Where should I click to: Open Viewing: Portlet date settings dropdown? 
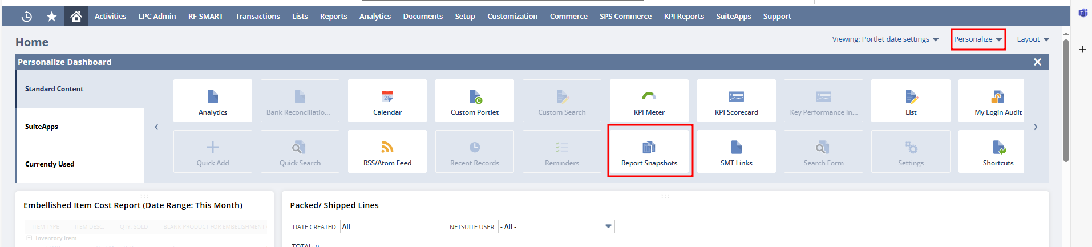click(x=884, y=39)
